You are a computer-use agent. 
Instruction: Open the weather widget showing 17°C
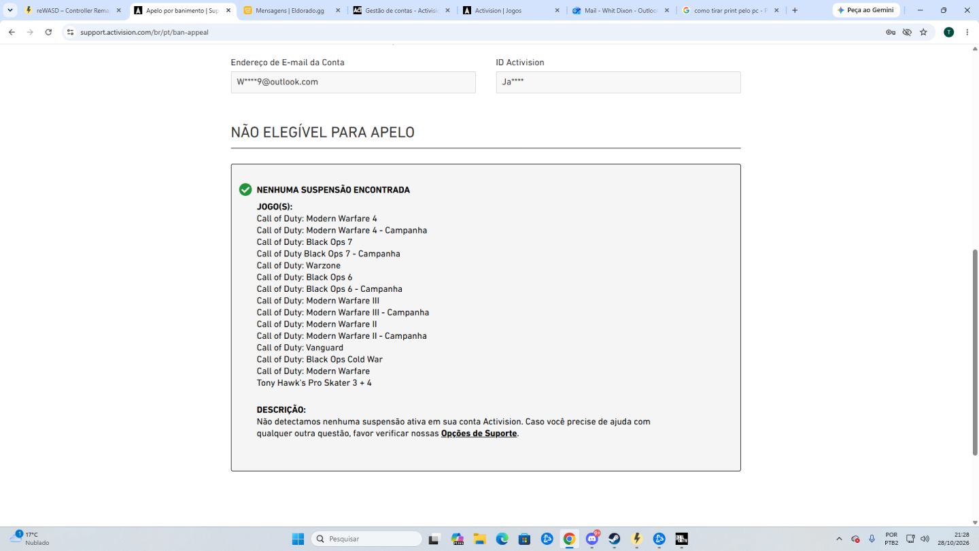coord(30,539)
